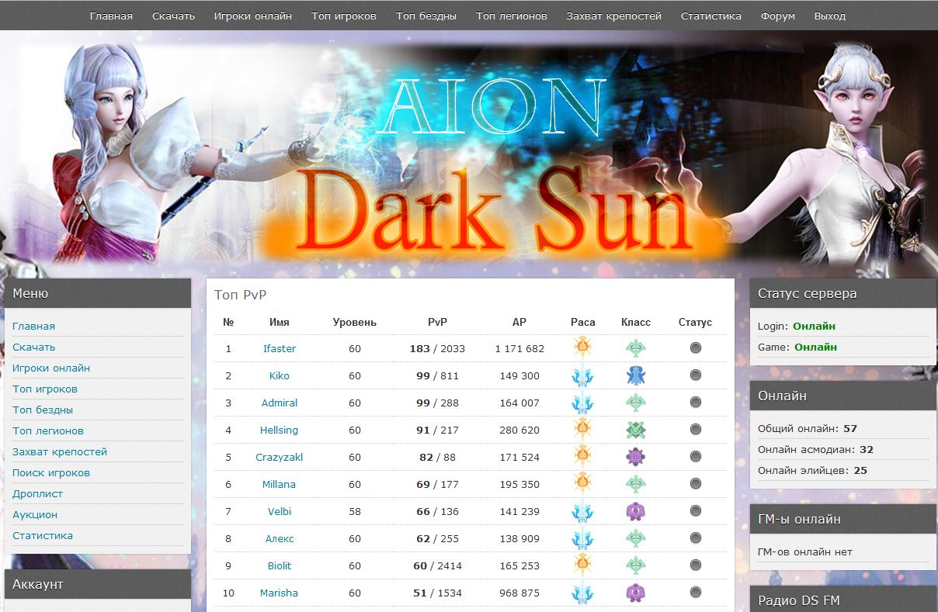Click the status indicator for Ifaster
Viewport: 938px width, 612px height.
coord(695,348)
